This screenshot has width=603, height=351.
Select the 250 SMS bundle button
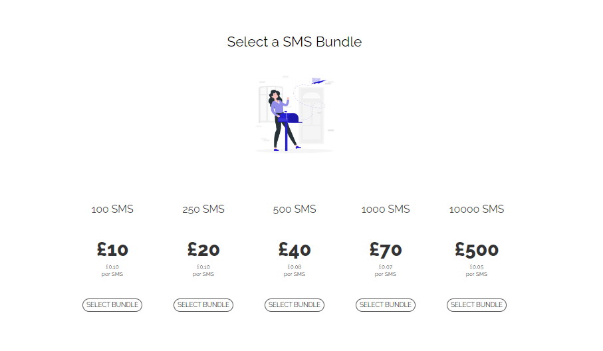coord(203,305)
